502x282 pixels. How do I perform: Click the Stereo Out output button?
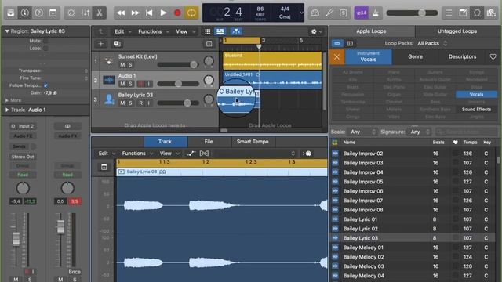23,157
